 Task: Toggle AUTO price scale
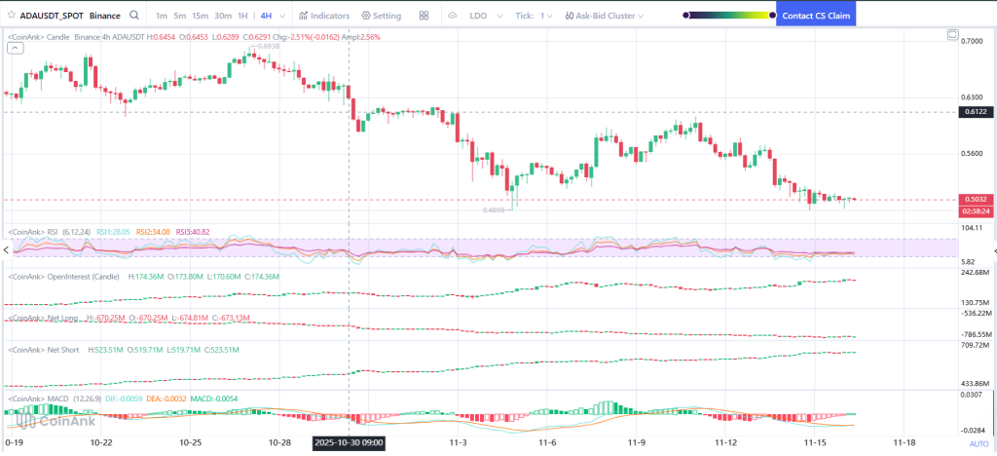979,444
